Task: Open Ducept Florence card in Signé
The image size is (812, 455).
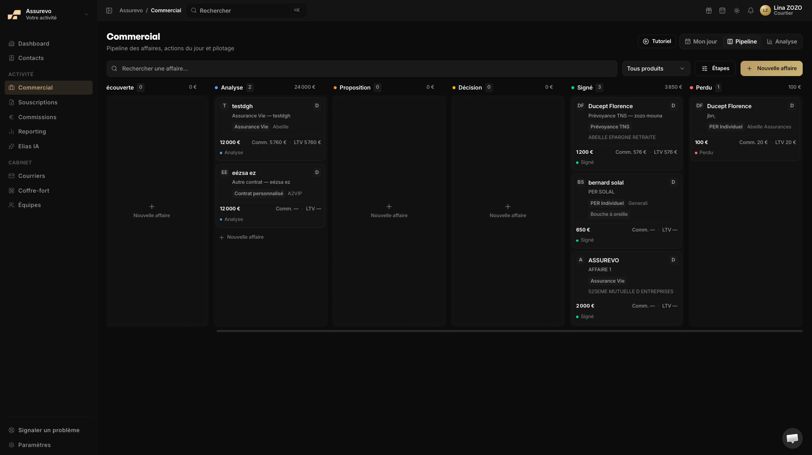Action: [626, 134]
